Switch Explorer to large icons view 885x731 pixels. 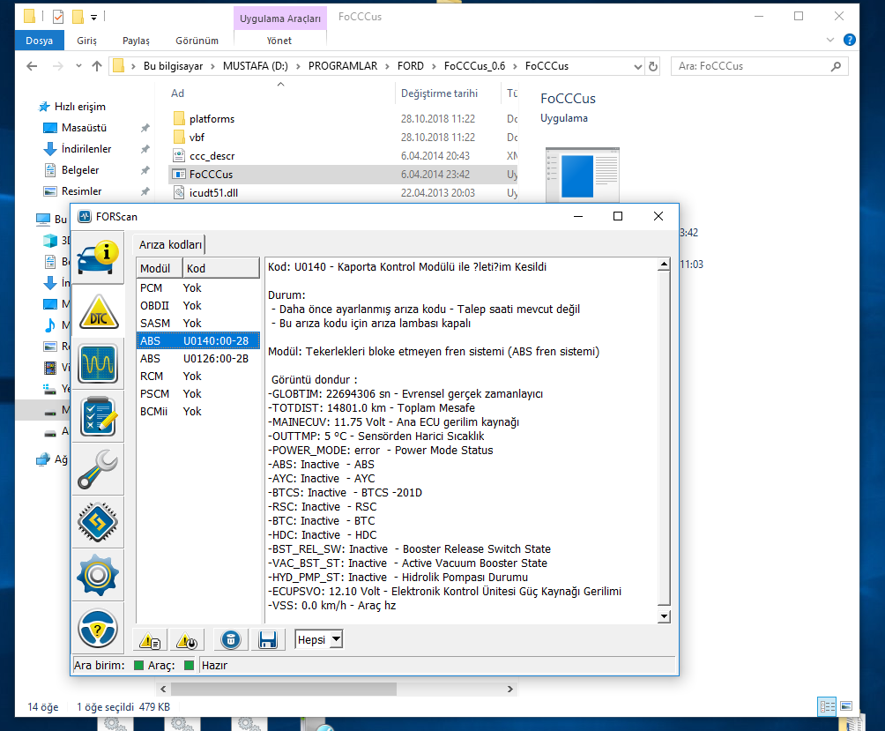tap(846, 706)
